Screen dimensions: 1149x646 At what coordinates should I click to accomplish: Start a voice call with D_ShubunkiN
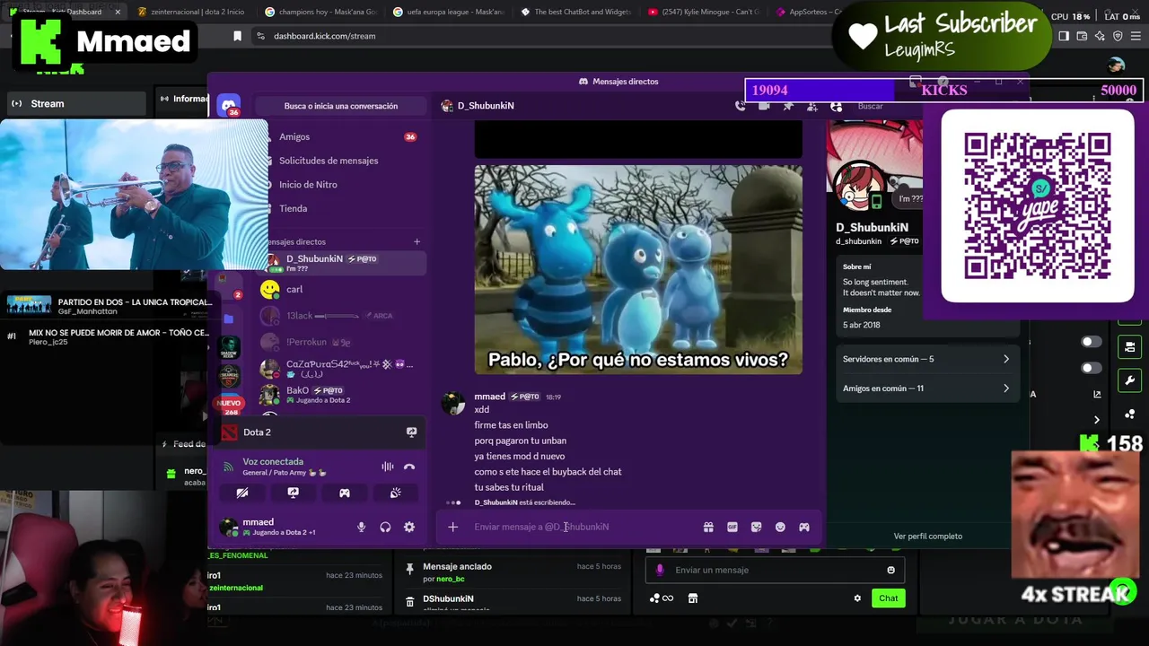tap(741, 106)
